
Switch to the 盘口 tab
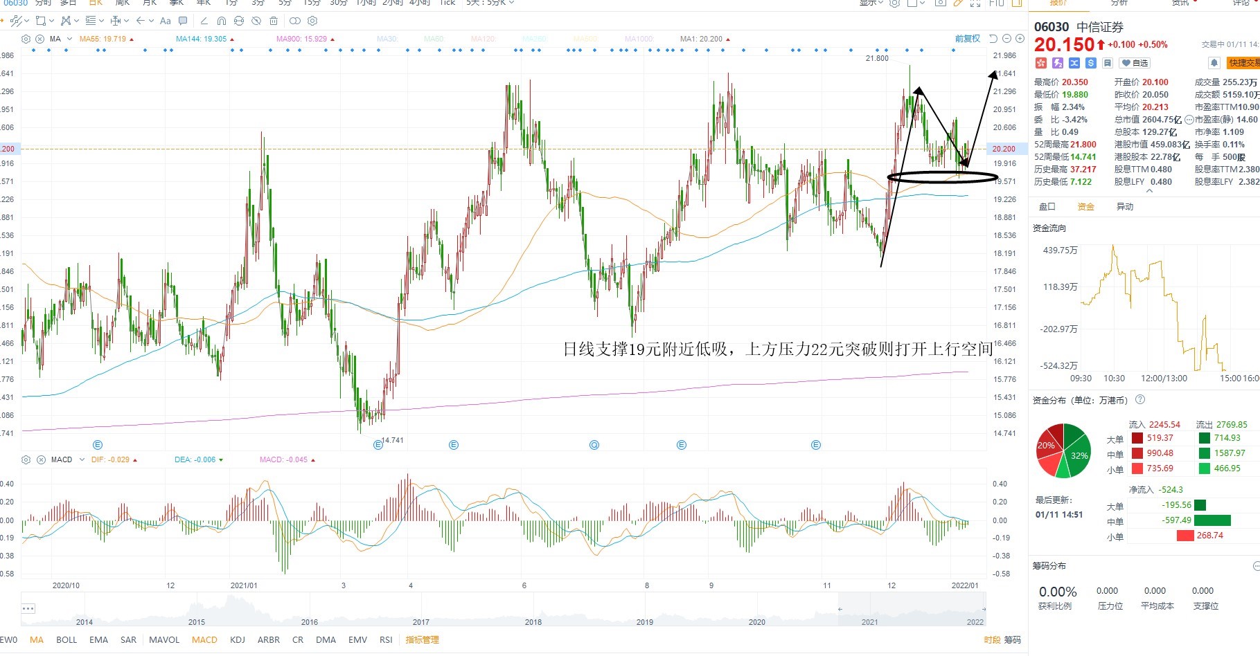(x=1047, y=206)
